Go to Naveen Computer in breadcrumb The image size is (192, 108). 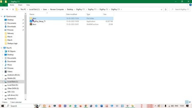pyautogui.click(x=57, y=9)
